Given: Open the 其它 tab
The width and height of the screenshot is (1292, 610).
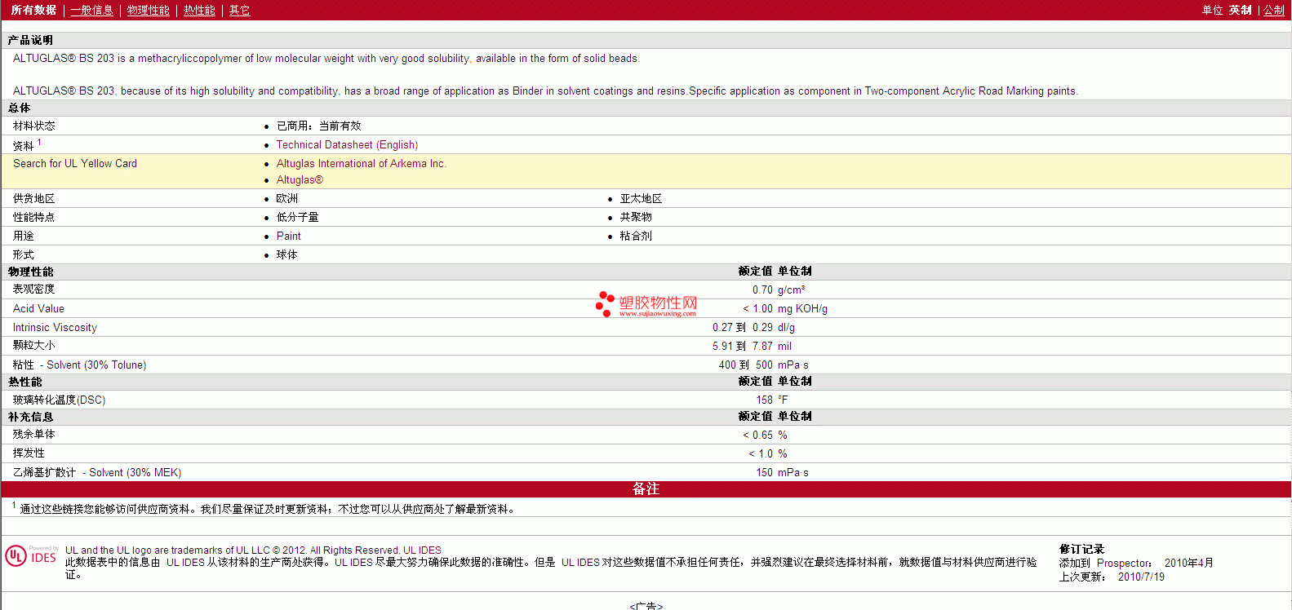Looking at the screenshot, I should pyautogui.click(x=239, y=10).
